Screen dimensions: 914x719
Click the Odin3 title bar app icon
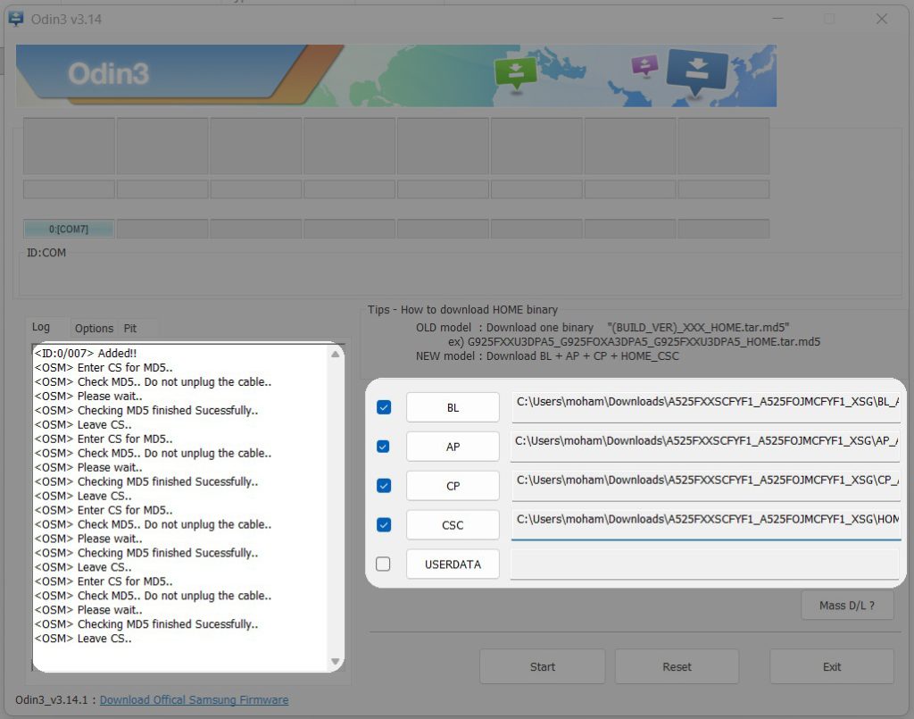click(16, 20)
